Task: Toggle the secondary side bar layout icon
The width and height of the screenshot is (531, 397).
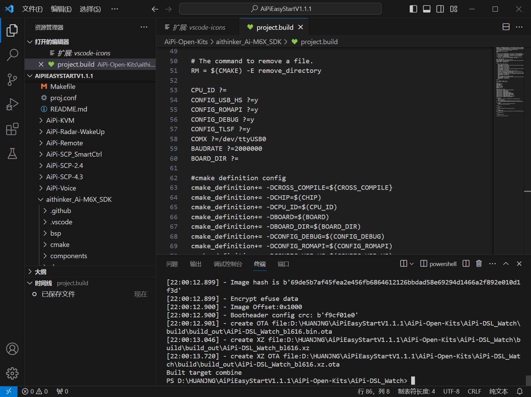Action: point(440,9)
